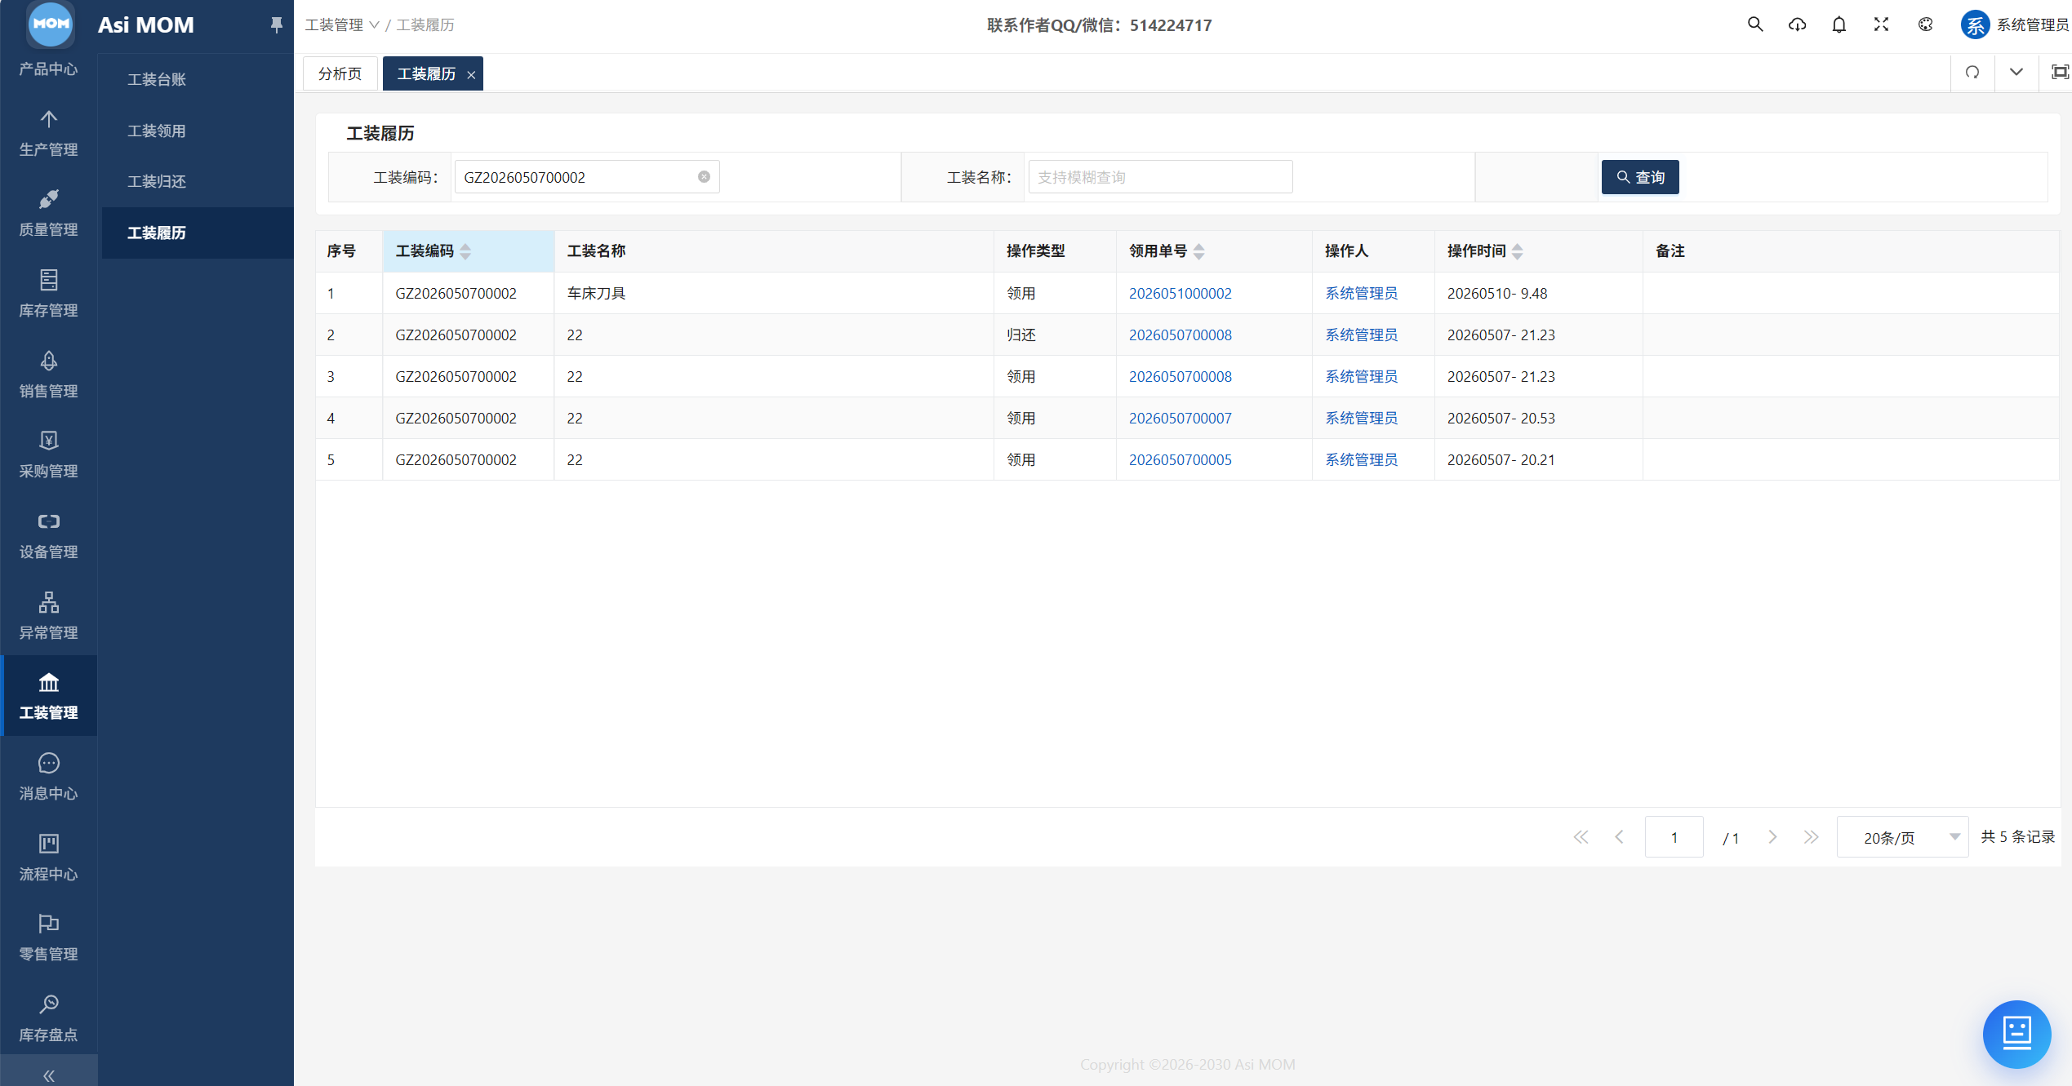Go to next page

coord(1772,837)
